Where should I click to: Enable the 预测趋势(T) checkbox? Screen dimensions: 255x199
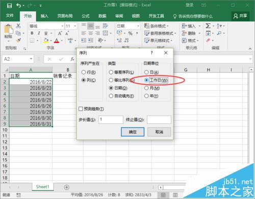91,109
